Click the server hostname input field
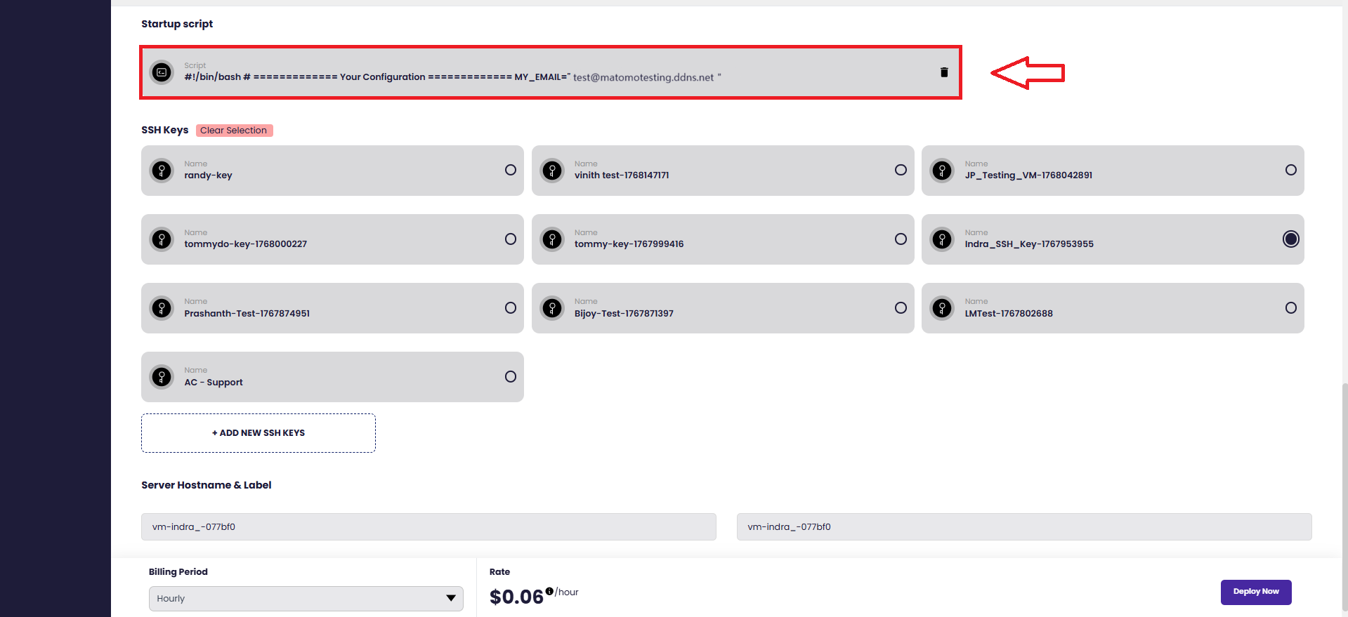1348x617 pixels. point(428,527)
